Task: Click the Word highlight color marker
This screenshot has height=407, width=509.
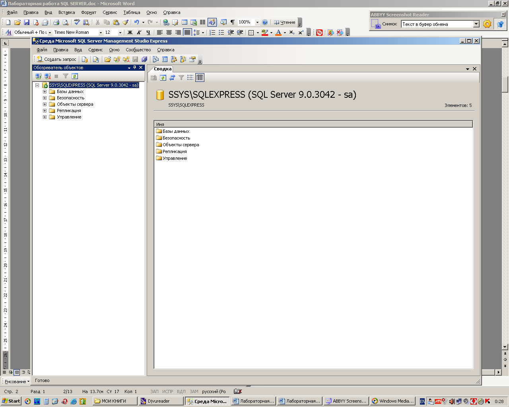Action: click(265, 33)
